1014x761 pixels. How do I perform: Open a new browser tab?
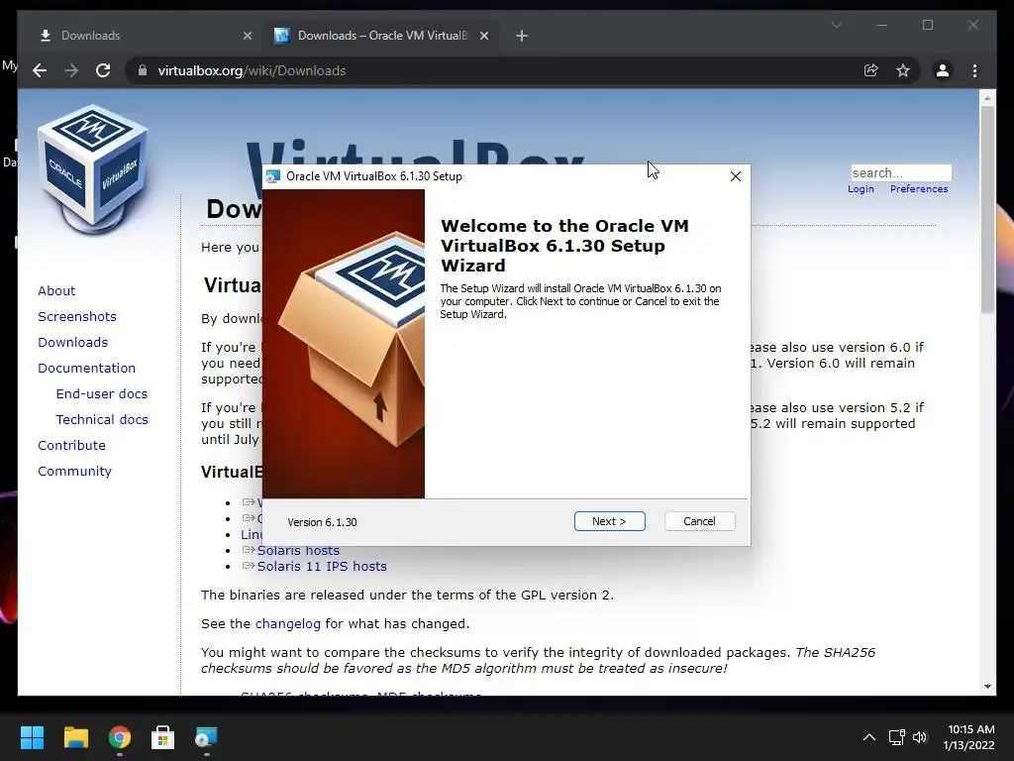coord(522,36)
